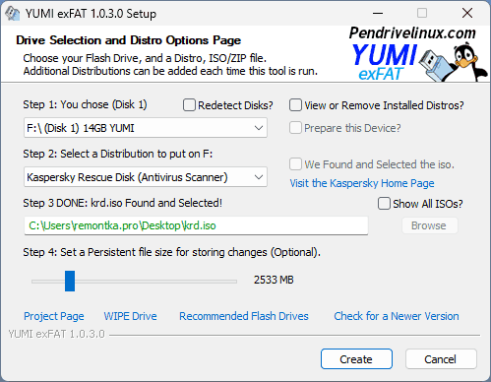
Task: Minimize the YUMI Setup window
Action: [378, 14]
